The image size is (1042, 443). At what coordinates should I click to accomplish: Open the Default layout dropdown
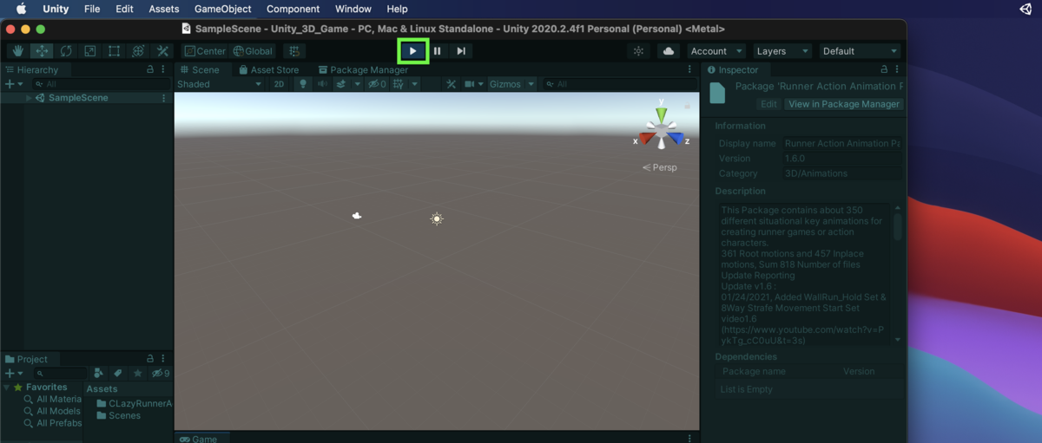[x=860, y=51]
